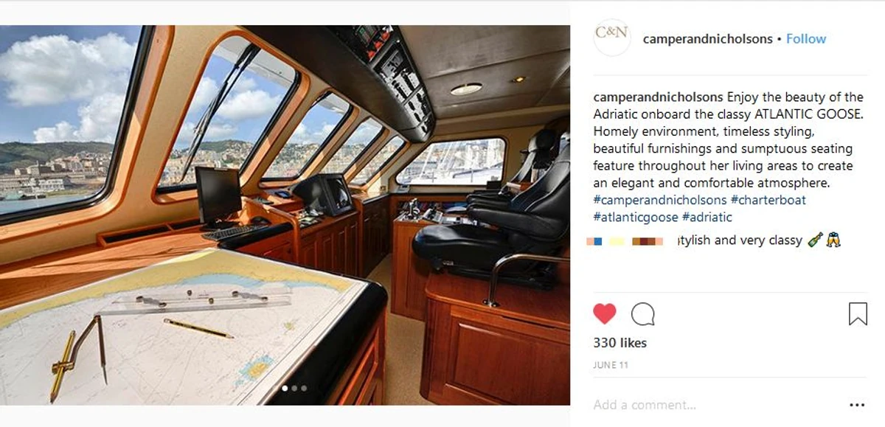
Task: Open camperandnicholsons profile from header username
Action: (707, 39)
